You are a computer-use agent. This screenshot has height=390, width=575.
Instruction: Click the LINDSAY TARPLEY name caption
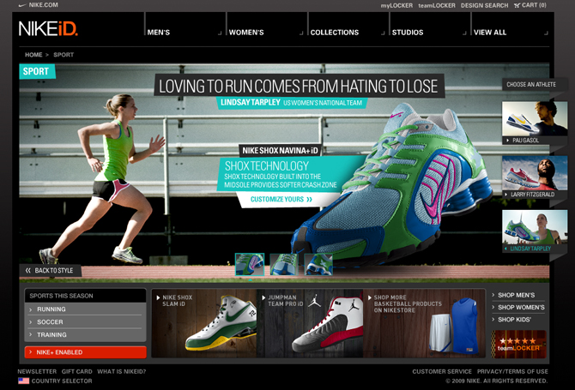point(251,102)
